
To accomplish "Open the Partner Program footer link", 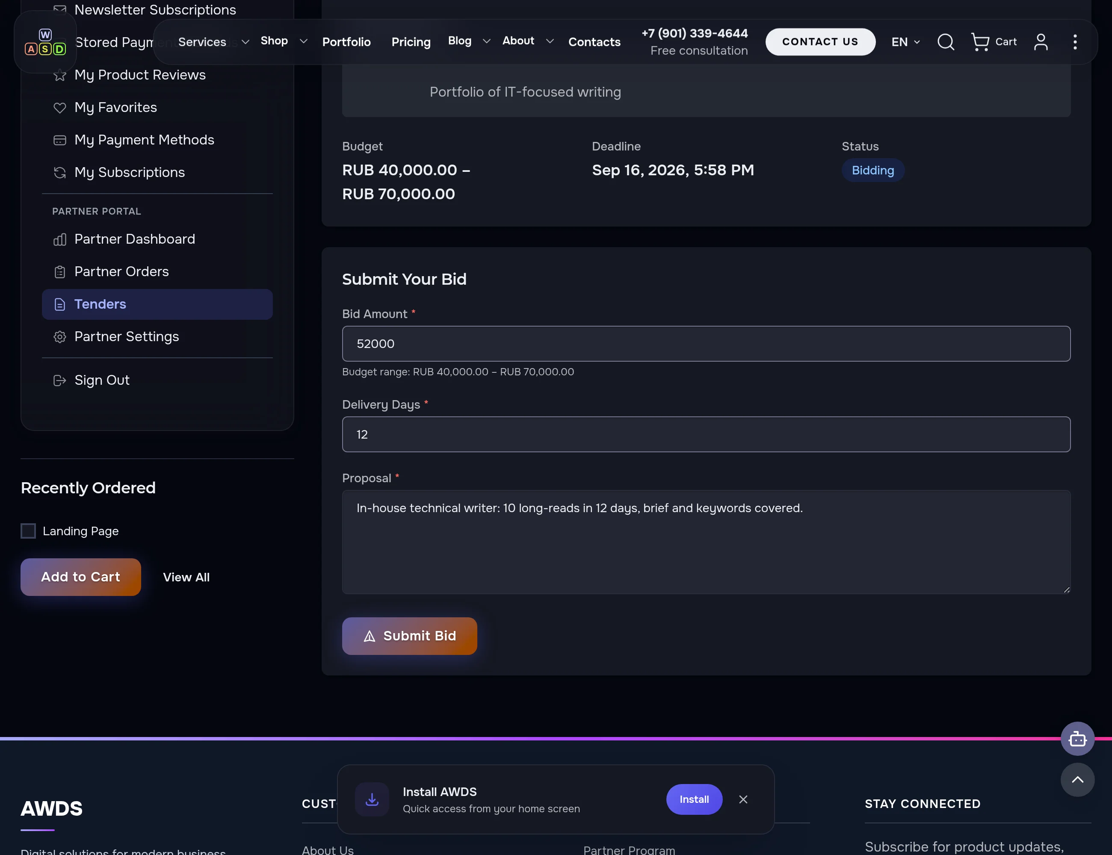I will click(629, 849).
